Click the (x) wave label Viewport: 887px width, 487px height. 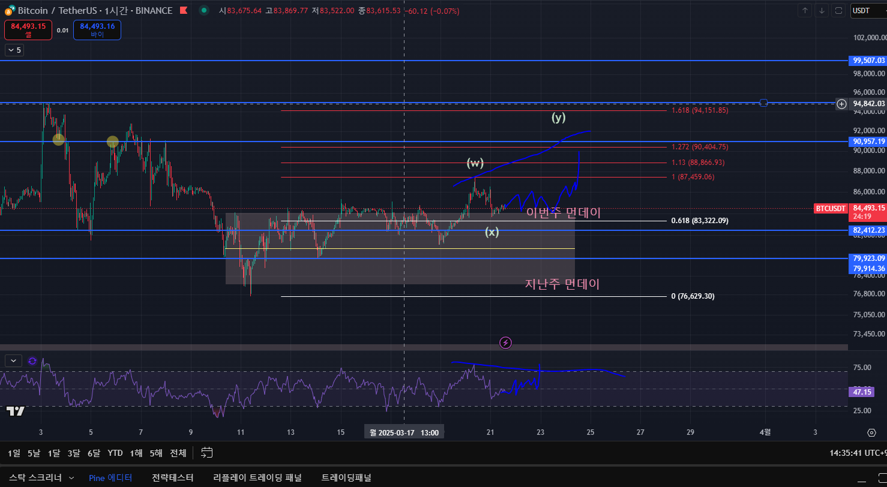click(492, 232)
